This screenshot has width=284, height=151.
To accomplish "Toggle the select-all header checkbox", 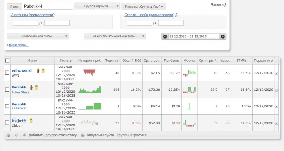I will tap(7, 60).
